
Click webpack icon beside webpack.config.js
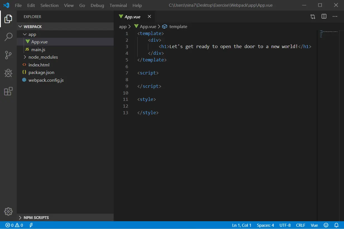point(24,80)
